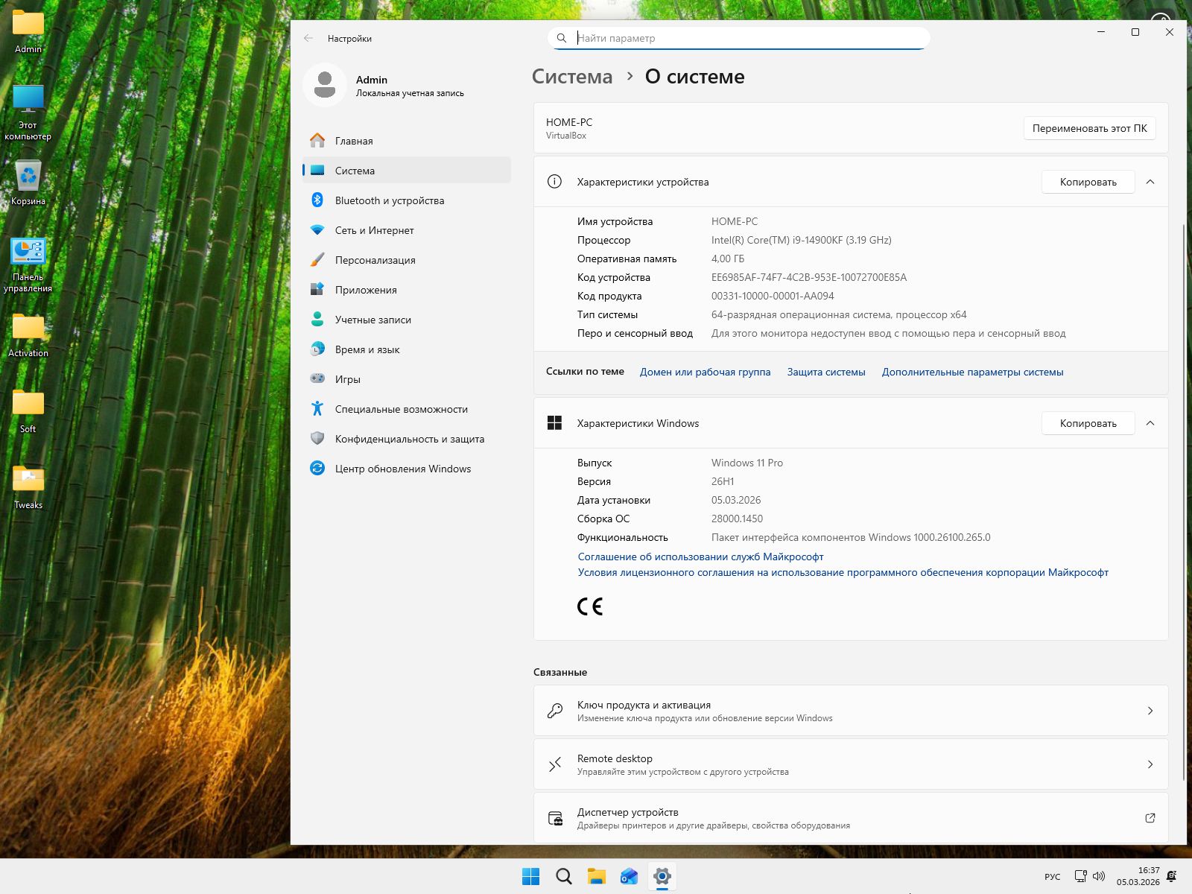The width and height of the screenshot is (1192, 894).
Task: Copy device specs with Копировать button
Action: click(1088, 182)
